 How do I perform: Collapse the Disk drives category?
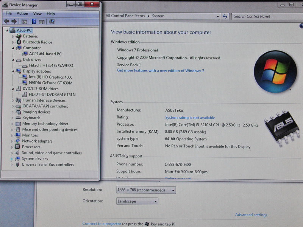click(x=13, y=60)
